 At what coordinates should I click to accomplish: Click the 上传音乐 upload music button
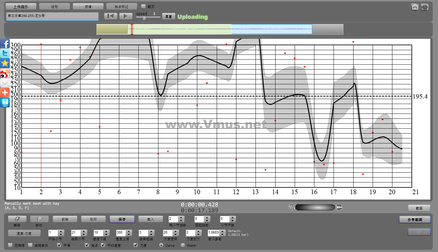tap(21, 6)
